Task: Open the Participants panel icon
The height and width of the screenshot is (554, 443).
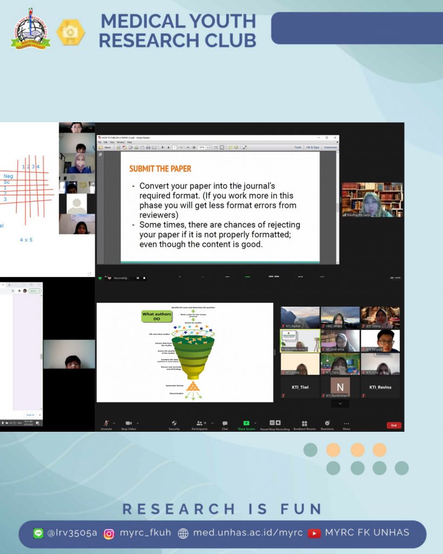Action: pyautogui.click(x=200, y=423)
